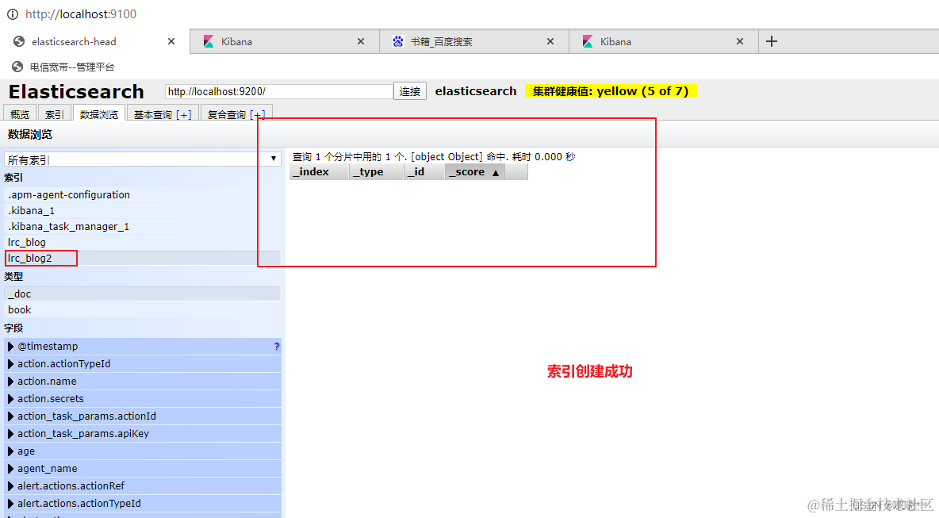This screenshot has height=518, width=939.
Task: Select the book type
Action: point(143,309)
